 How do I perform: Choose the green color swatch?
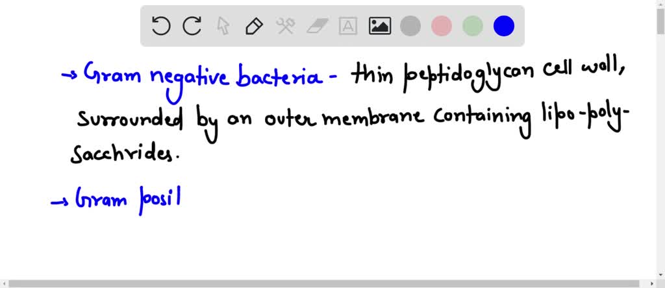pyautogui.click(x=473, y=26)
